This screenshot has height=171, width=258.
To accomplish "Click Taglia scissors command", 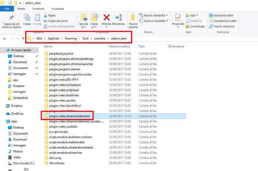I will coord(50,15).
